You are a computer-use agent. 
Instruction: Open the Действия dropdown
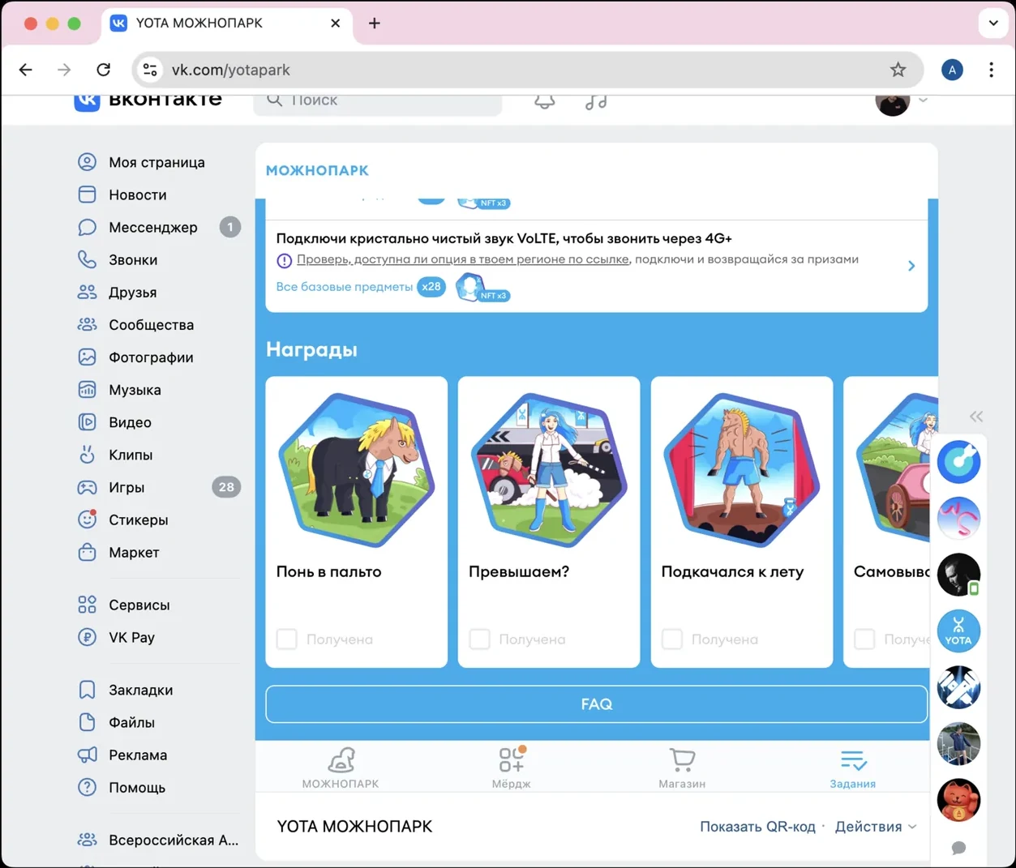coord(876,827)
